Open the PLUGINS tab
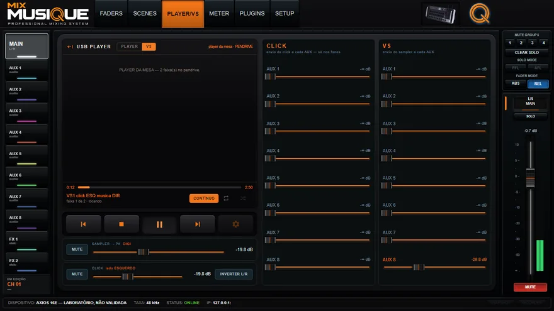This screenshot has width=554, height=311. (x=252, y=13)
